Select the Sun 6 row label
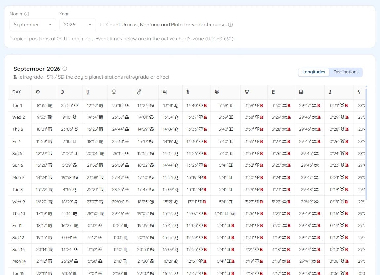This screenshot has width=380, height=275. click(18, 165)
